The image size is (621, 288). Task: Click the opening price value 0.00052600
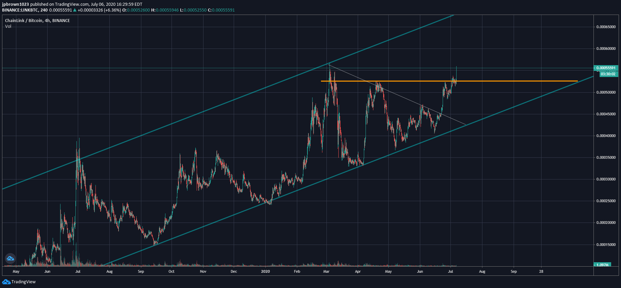(139, 10)
